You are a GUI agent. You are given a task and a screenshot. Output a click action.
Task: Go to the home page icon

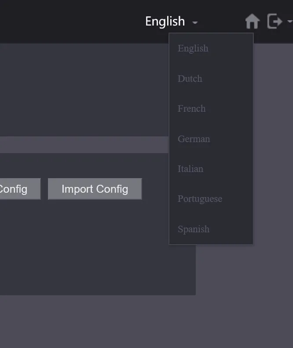(253, 21)
